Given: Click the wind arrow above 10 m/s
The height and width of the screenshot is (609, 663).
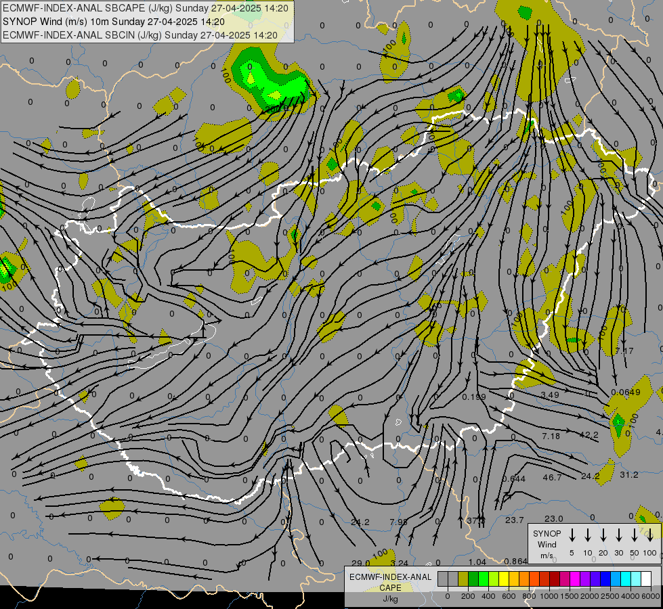Looking at the screenshot, I should point(587,535).
